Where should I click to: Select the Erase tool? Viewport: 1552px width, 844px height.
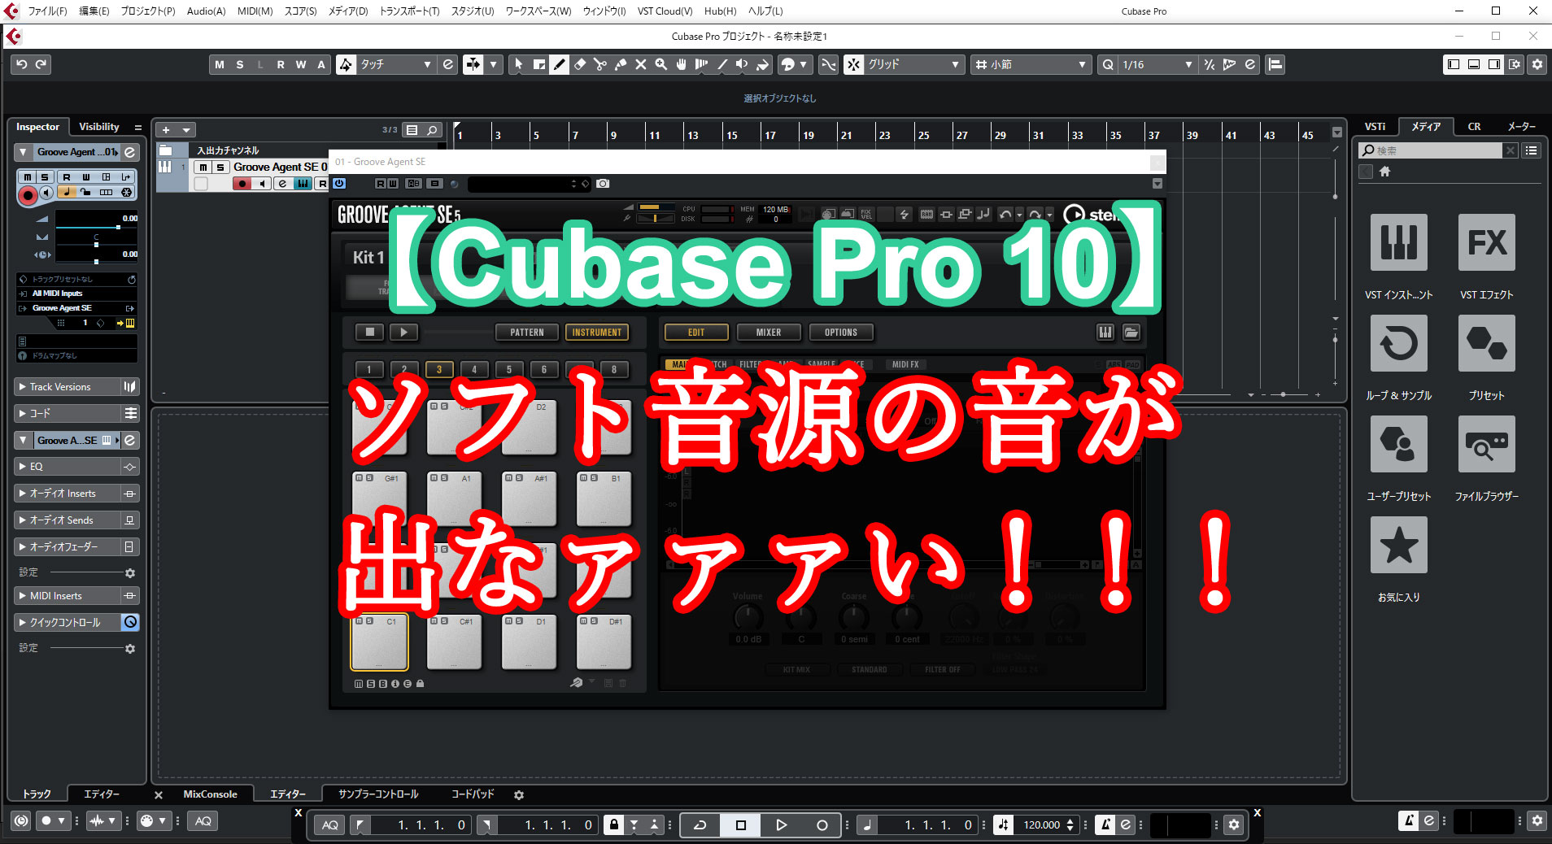click(x=580, y=64)
